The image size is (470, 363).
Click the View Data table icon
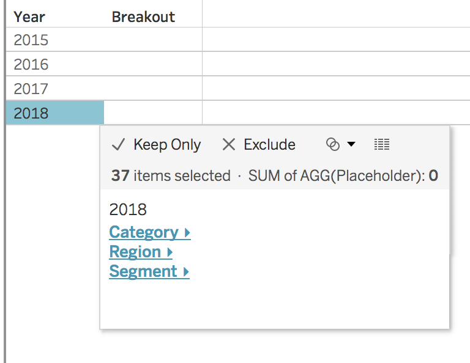tap(382, 145)
